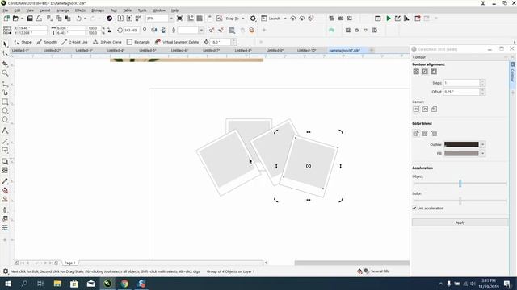
Task: Click the Mirror vertically icon
Action: (163, 31)
